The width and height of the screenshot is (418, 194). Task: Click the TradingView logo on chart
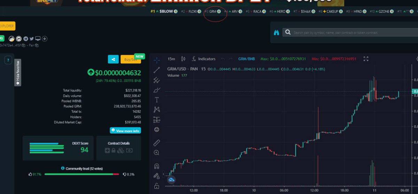point(171,180)
